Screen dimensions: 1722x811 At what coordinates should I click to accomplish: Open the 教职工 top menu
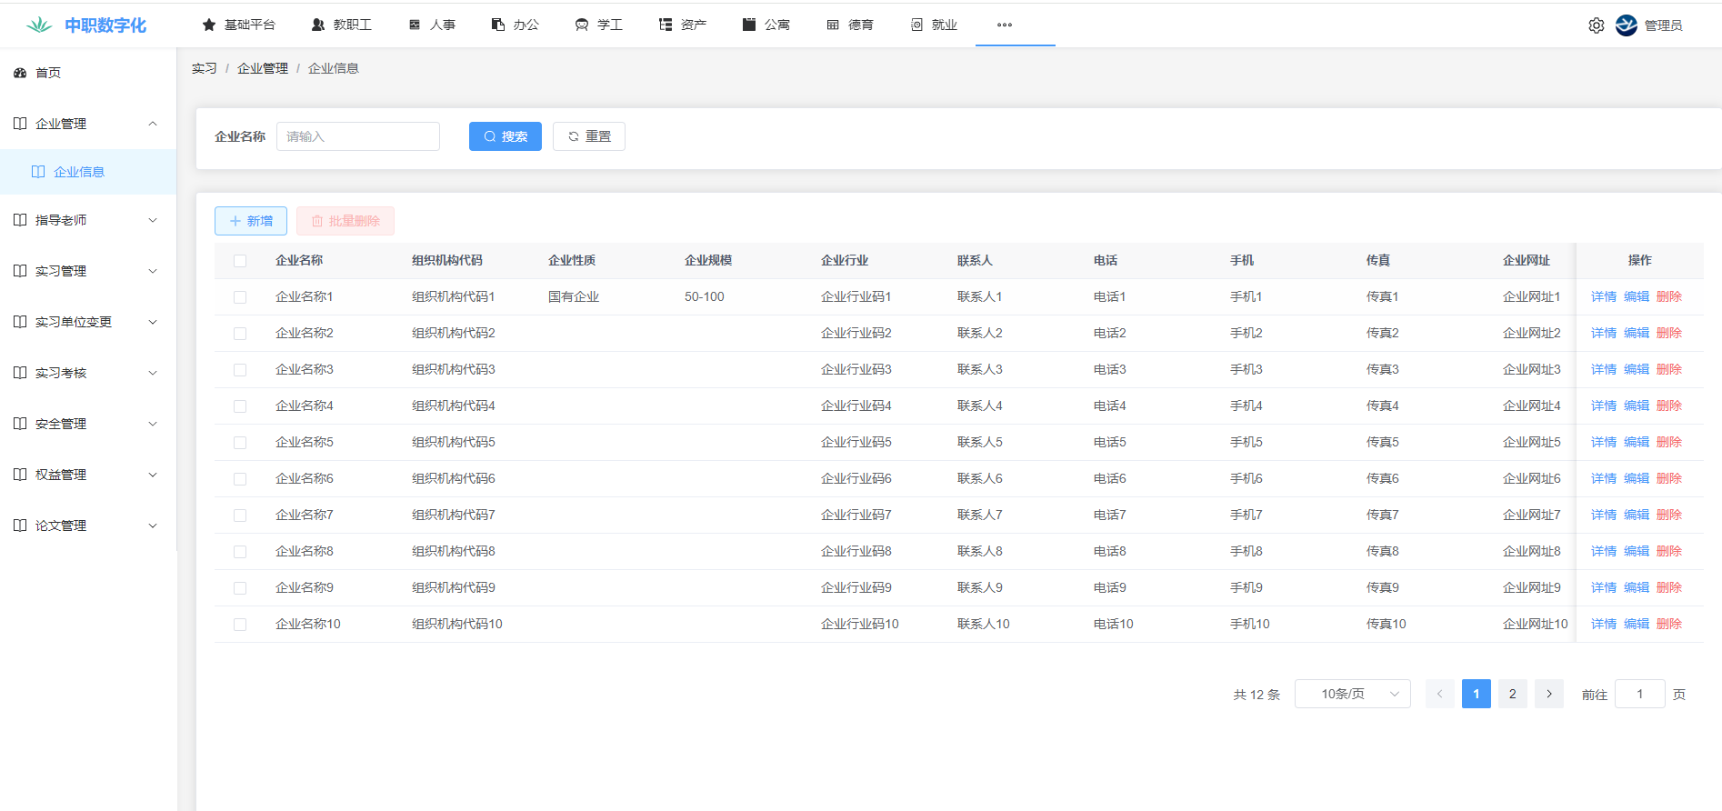click(342, 25)
